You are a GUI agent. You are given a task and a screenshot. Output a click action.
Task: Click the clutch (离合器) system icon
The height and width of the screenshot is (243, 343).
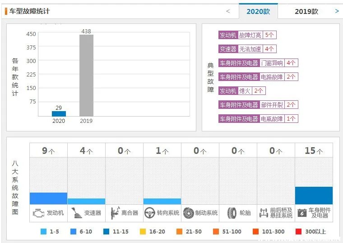(x=114, y=213)
